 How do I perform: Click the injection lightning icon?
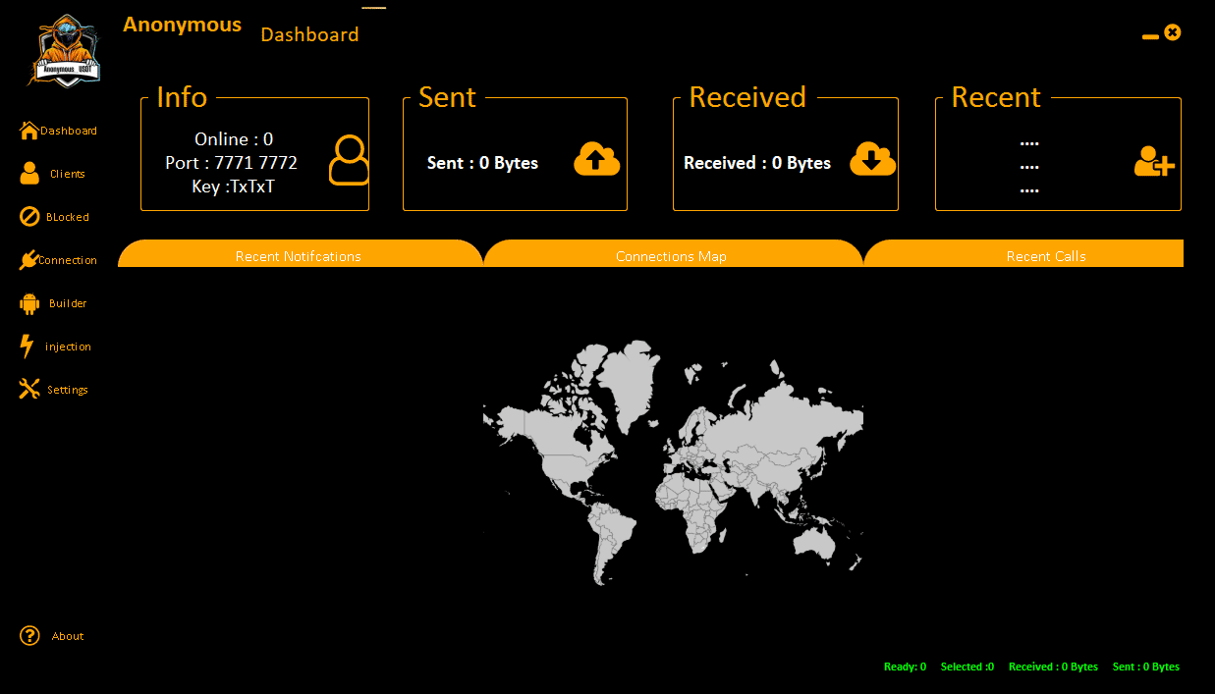pyautogui.click(x=28, y=346)
